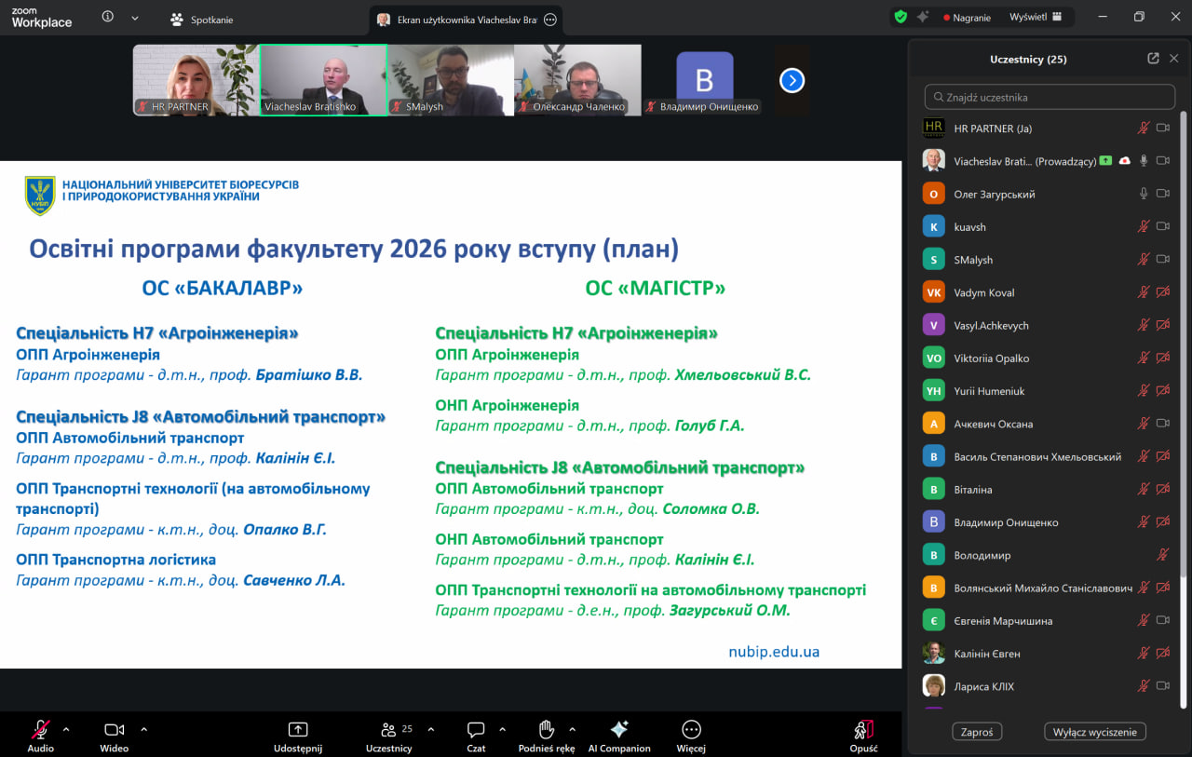Click the Znajdź uczestnika search field
The width and height of the screenshot is (1192, 757).
1050,97
